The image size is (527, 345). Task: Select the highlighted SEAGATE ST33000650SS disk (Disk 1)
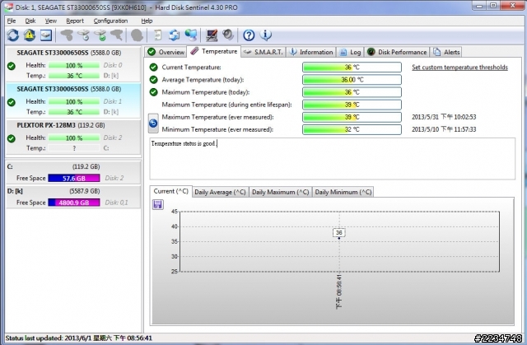[x=73, y=100]
